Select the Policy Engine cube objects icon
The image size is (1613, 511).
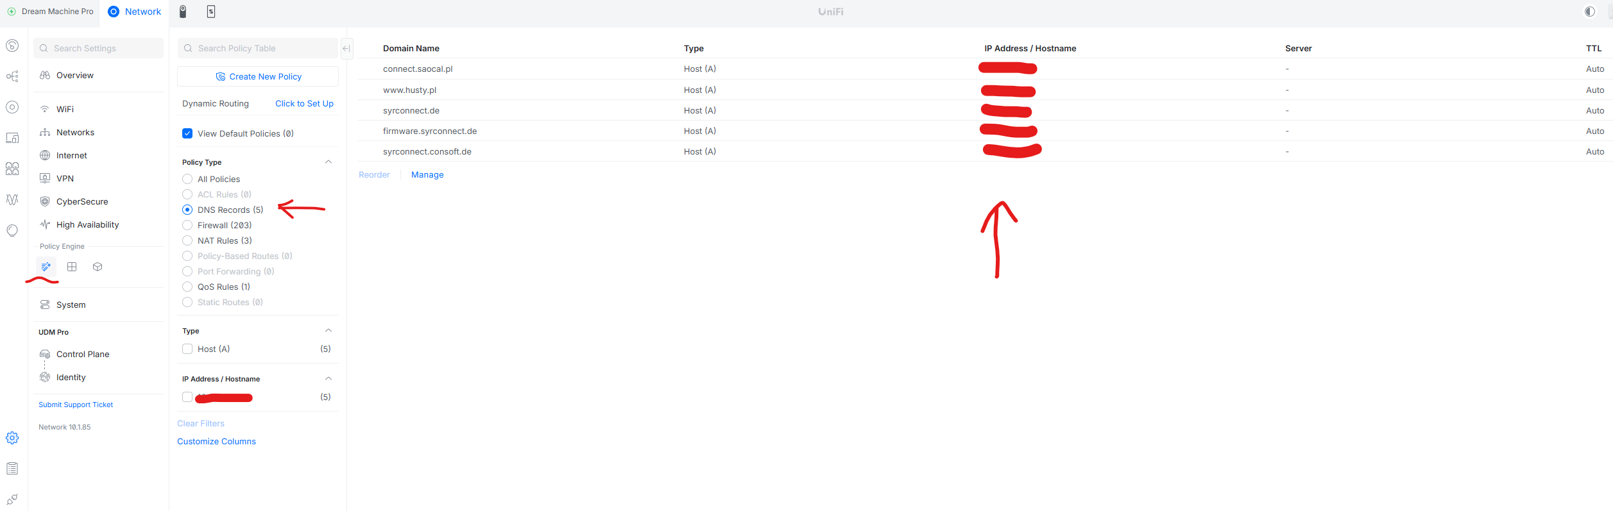coord(98,267)
